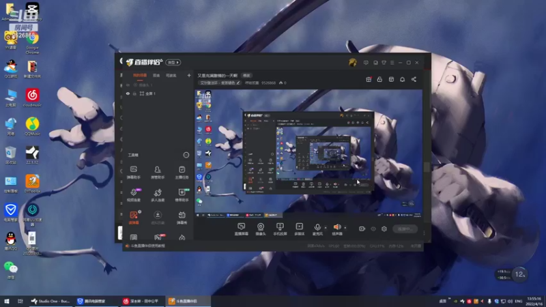
Task: Toggle the record camera icon in bottom toolbar
Action: click(x=362, y=229)
